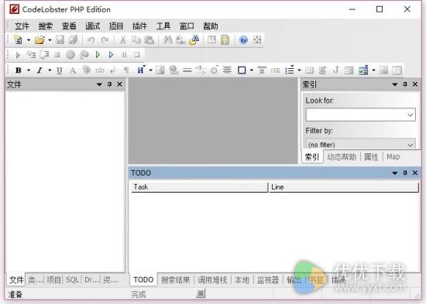Viewport: 426px width, 304px height.
Task: Open the 窗口 menu
Action: (x=187, y=26)
